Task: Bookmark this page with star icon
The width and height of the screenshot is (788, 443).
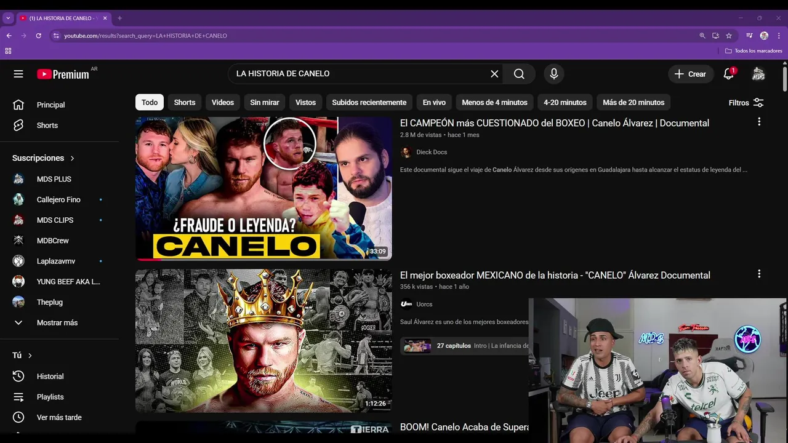Action: coord(729,36)
